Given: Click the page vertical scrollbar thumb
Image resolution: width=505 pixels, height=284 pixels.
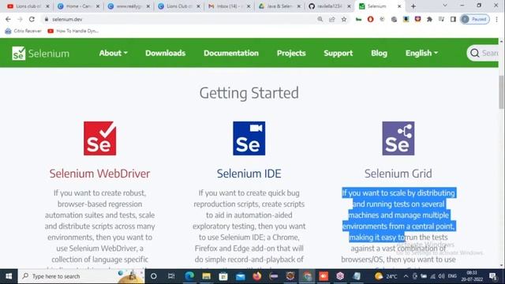Looking at the screenshot, I should 502,92.
